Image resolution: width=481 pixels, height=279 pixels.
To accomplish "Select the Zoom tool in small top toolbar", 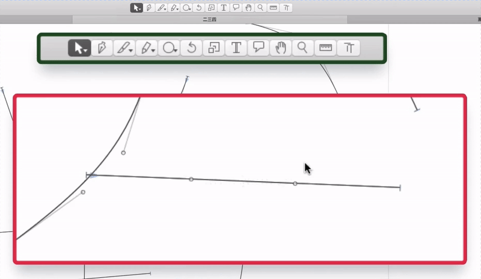I will point(260,8).
